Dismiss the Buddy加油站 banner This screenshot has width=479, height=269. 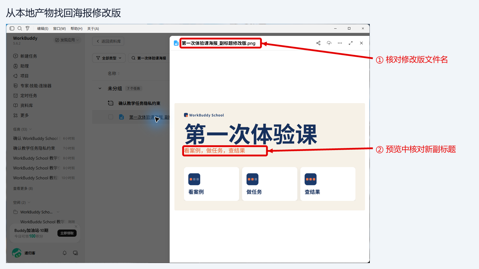[76, 227]
